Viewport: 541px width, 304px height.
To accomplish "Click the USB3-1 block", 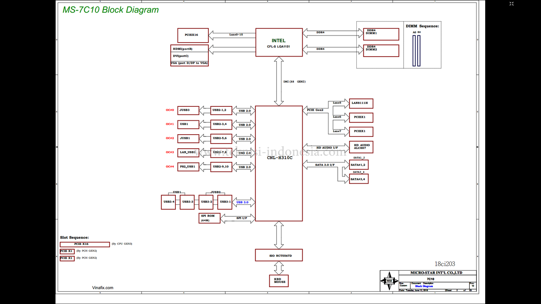I will 225,202.
